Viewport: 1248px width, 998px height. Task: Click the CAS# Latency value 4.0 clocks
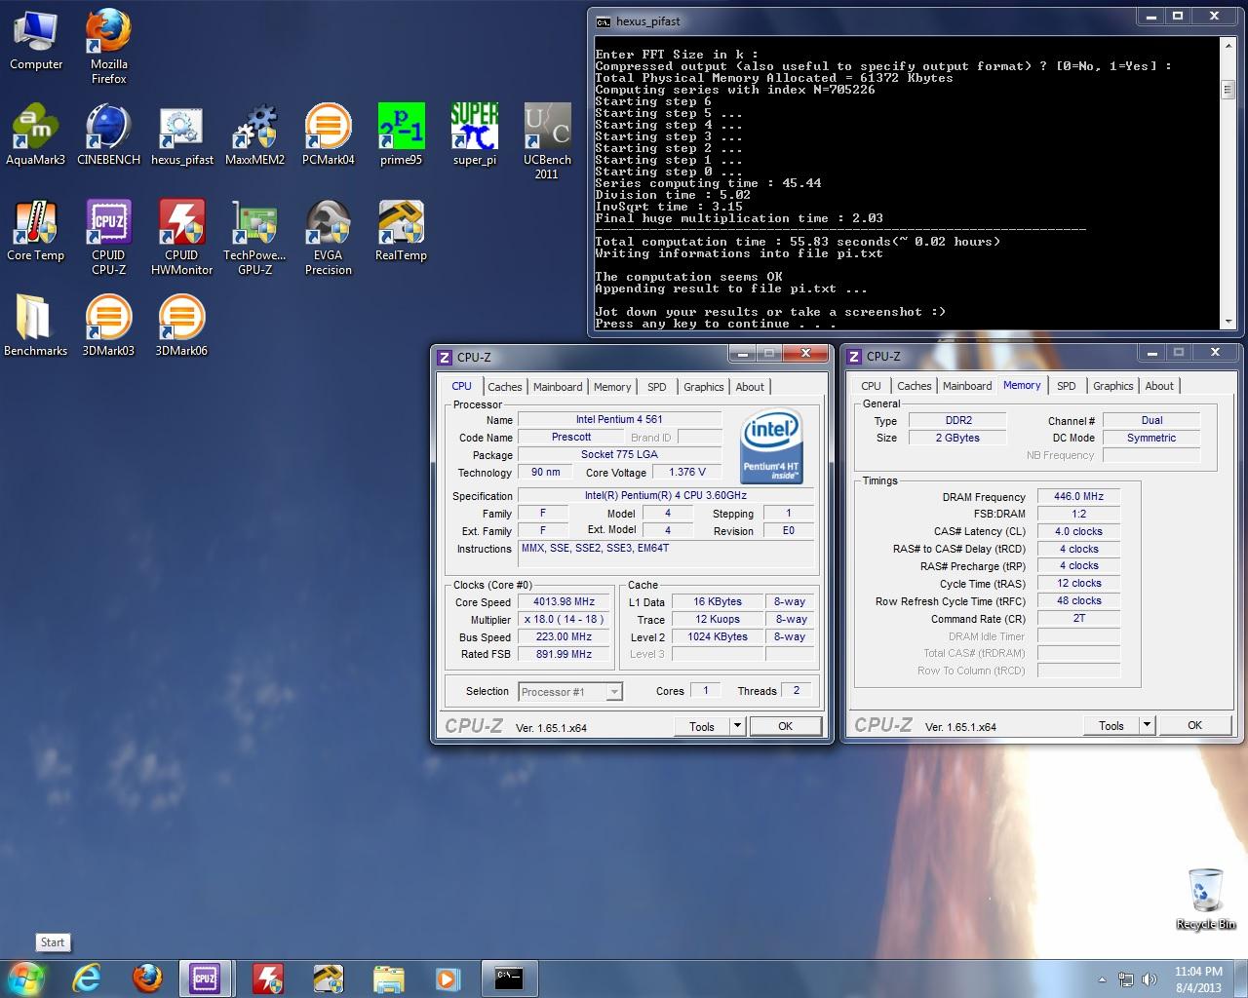[1078, 531]
